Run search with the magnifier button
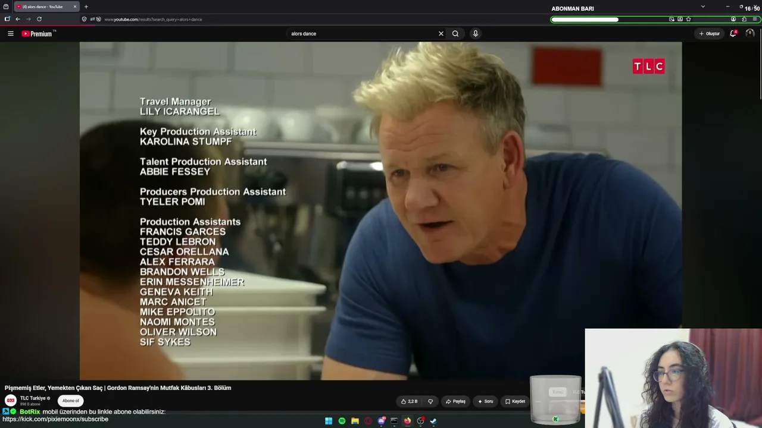The height and width of the screenshot is (428, 762). click(x=455, y=34)
